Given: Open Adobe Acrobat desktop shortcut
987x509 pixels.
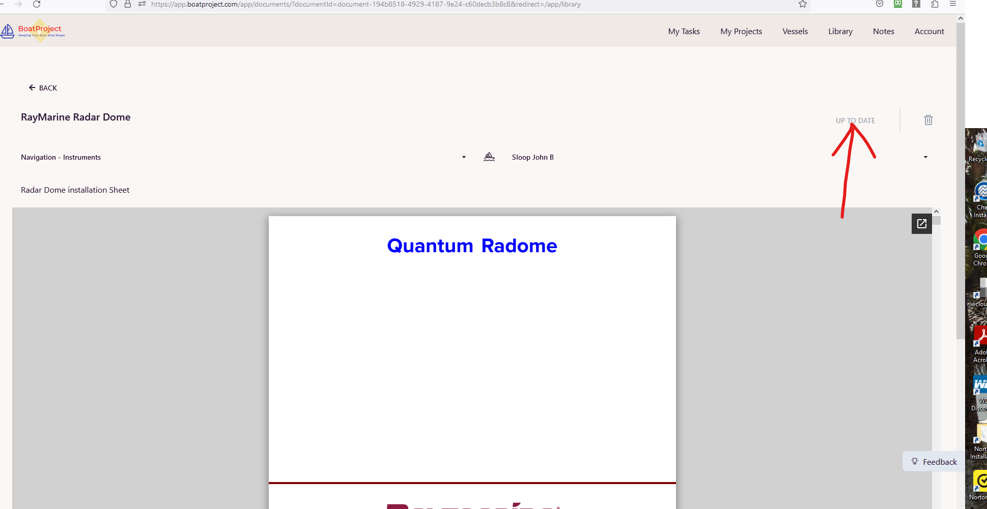Looking at the screenshot, I should tap(980, 344).
